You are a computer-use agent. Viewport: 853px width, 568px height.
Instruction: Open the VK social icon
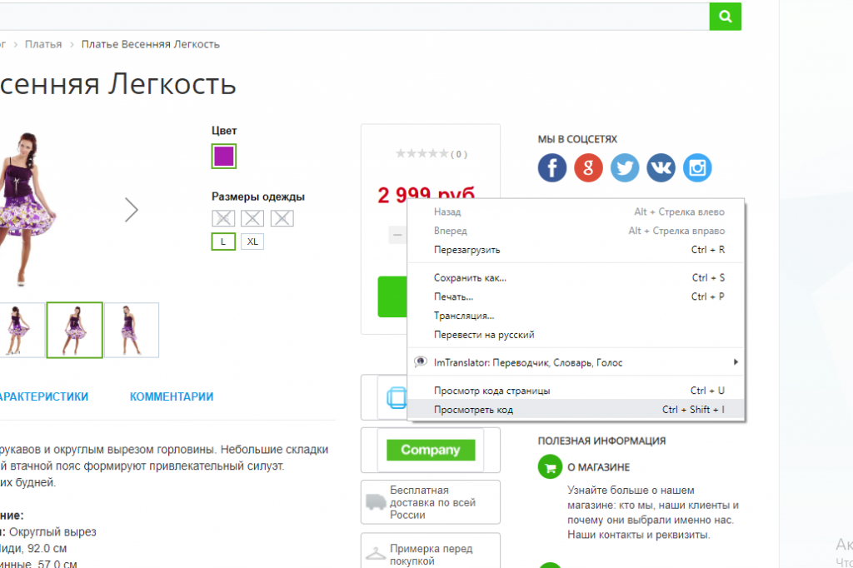pyautogui.click(x=661, y=167)
